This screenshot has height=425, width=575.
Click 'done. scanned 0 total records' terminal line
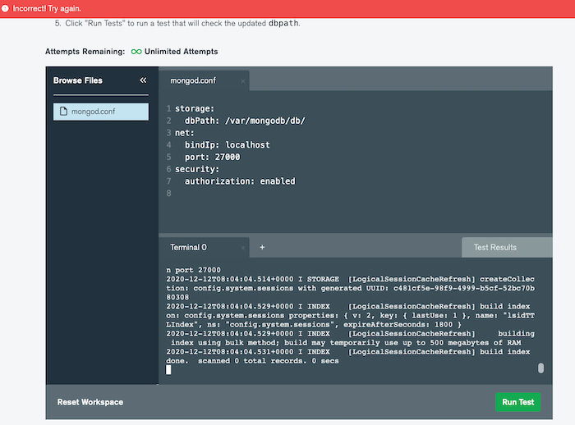point(252,361)
